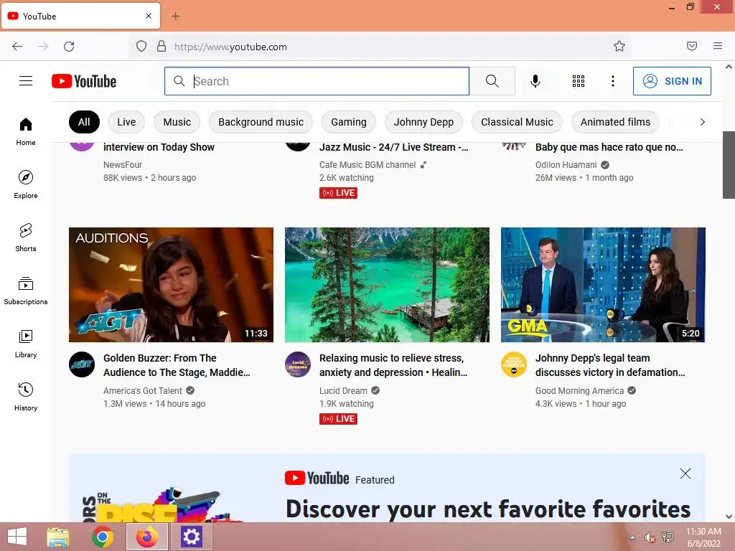Select the Gaming filter chip
This screenshot has height=551, width=735.
coord(349,122)
